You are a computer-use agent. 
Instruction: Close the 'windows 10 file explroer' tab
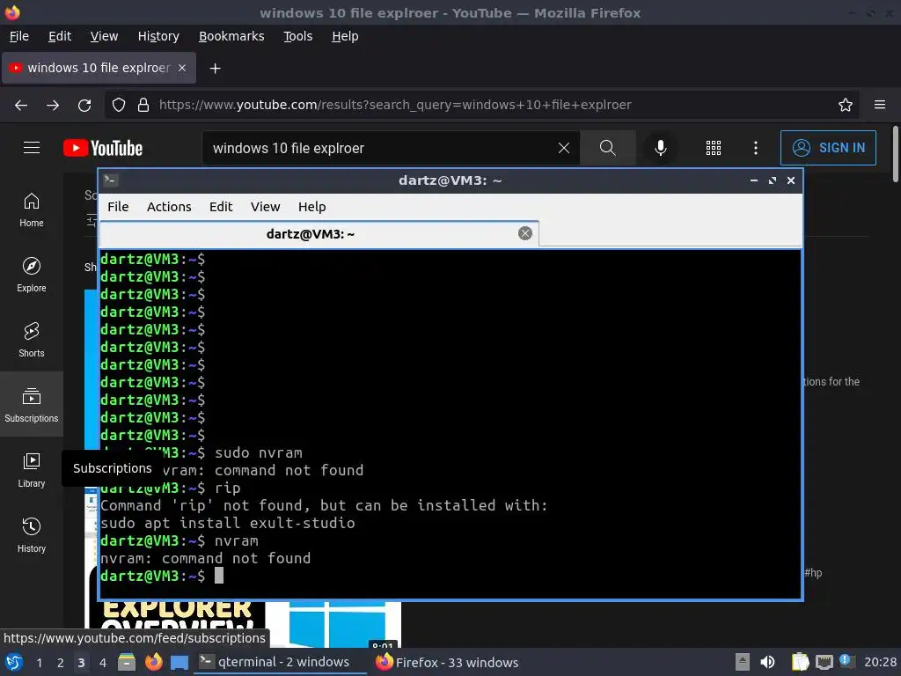point(182,68)
